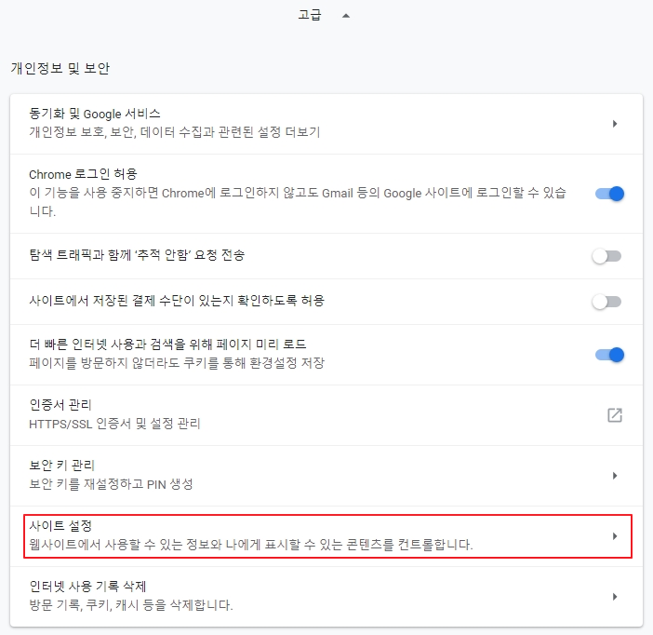This screenshot has width=653, height=635.
Task: Open 동기화 및 Google 서비스 chevron arrow
Action: 615,124
